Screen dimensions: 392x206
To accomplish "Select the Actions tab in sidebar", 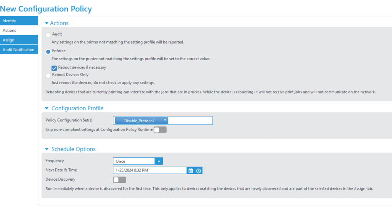I will tap(19, 30).
